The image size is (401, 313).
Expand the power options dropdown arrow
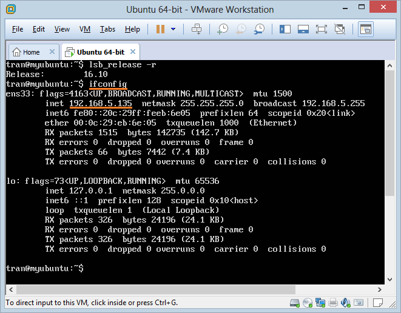coord(173,29)
